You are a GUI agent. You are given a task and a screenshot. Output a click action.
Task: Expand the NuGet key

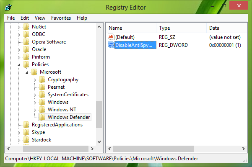(x=19, y=27)
